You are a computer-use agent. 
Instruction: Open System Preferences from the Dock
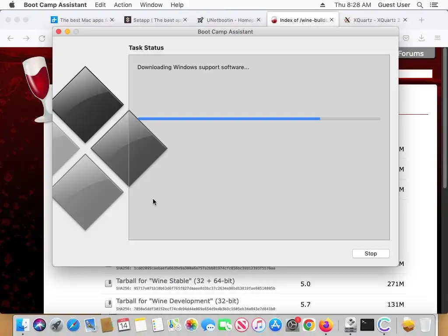[292, 325]
